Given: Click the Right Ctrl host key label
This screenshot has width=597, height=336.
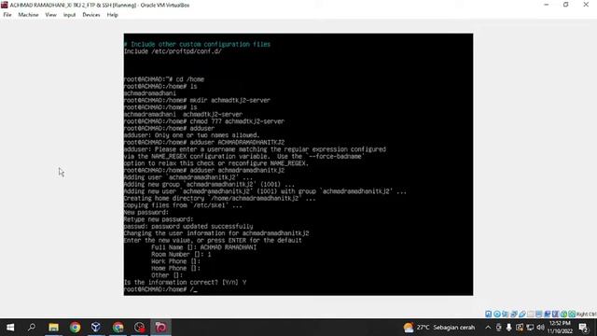Looking at the screenshot, I should pyautogui.click(x=587, y=315).
